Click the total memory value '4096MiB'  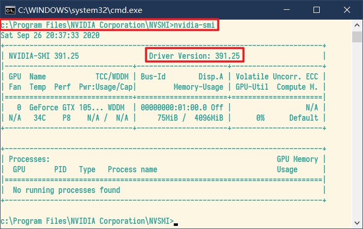point(209,118)
